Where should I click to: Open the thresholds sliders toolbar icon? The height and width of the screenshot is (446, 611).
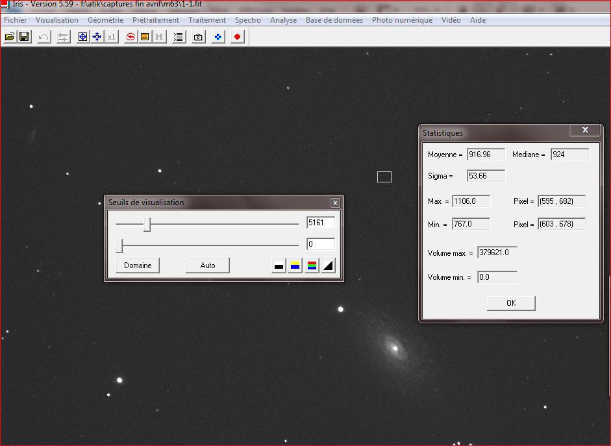click(x=63, y=37)
